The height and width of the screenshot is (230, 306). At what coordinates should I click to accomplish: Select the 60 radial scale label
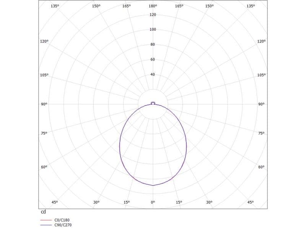(153, 59)
